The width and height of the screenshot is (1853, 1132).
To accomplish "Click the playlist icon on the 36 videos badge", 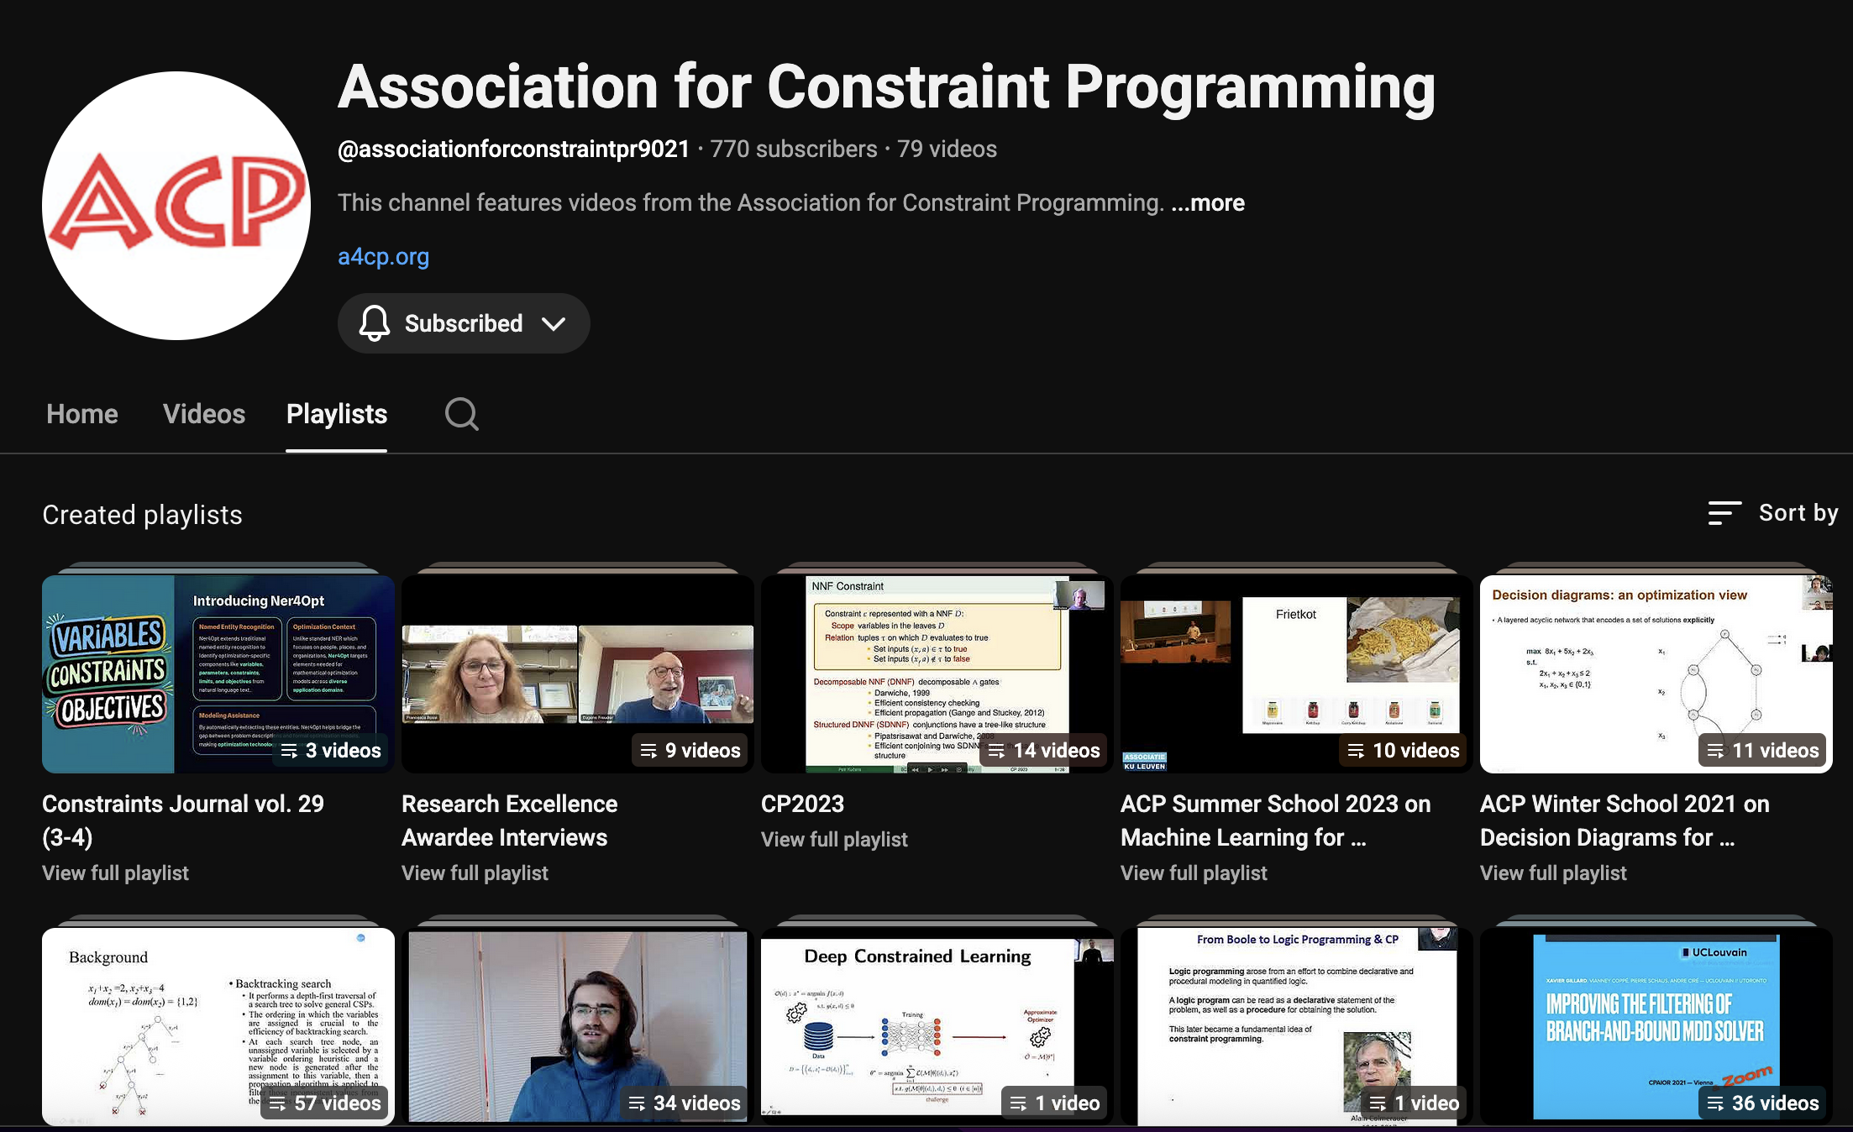I will click(1714, 1103).
